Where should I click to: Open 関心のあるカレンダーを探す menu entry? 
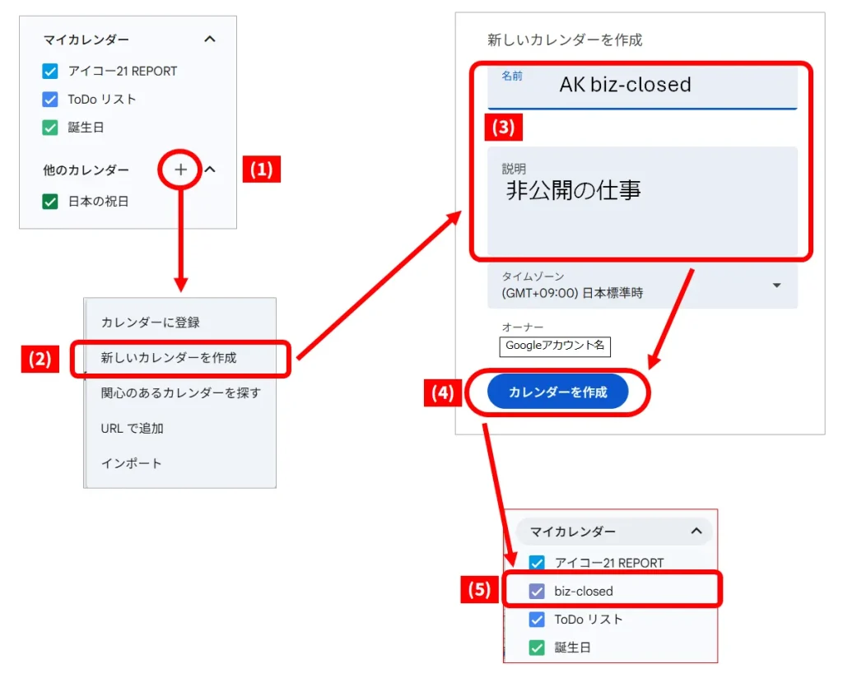click(180, 393)
